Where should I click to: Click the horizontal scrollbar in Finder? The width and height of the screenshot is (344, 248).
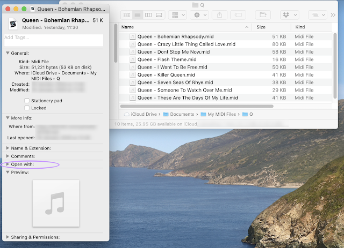[197, 106]
